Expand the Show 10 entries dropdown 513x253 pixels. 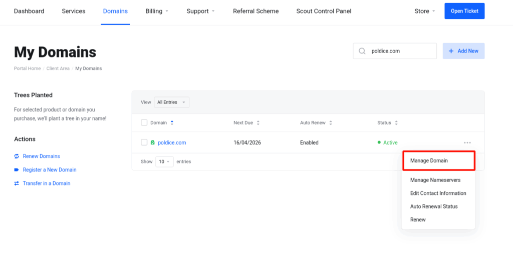pos(164,161)
